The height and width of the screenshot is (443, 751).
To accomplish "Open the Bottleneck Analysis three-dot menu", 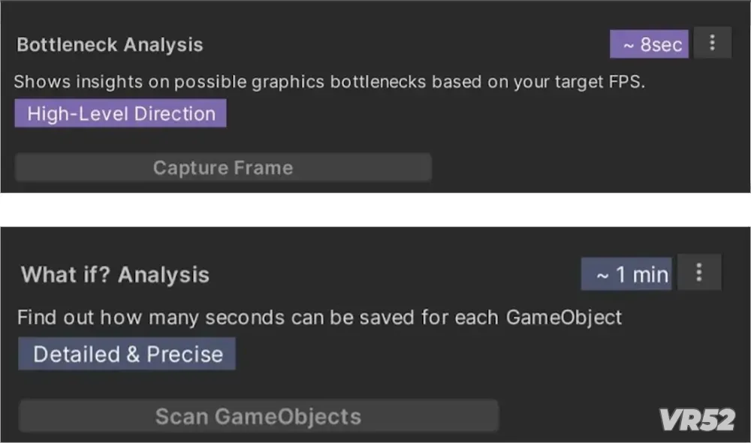I will click(712, 43).
